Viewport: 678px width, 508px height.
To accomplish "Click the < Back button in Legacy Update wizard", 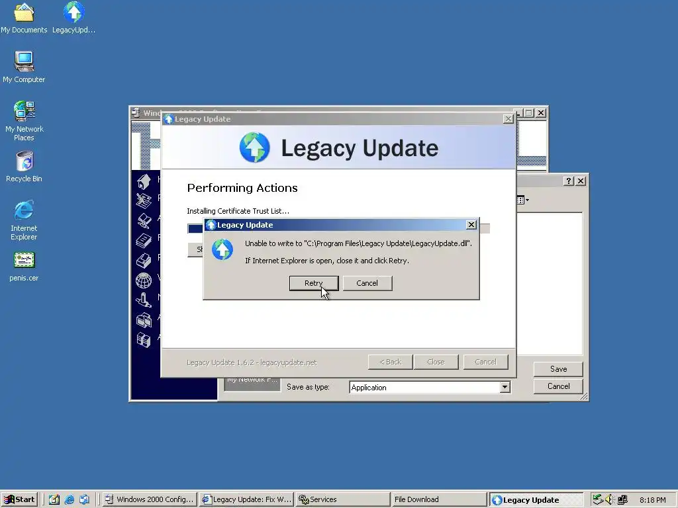I will click(x=391, y=362).
